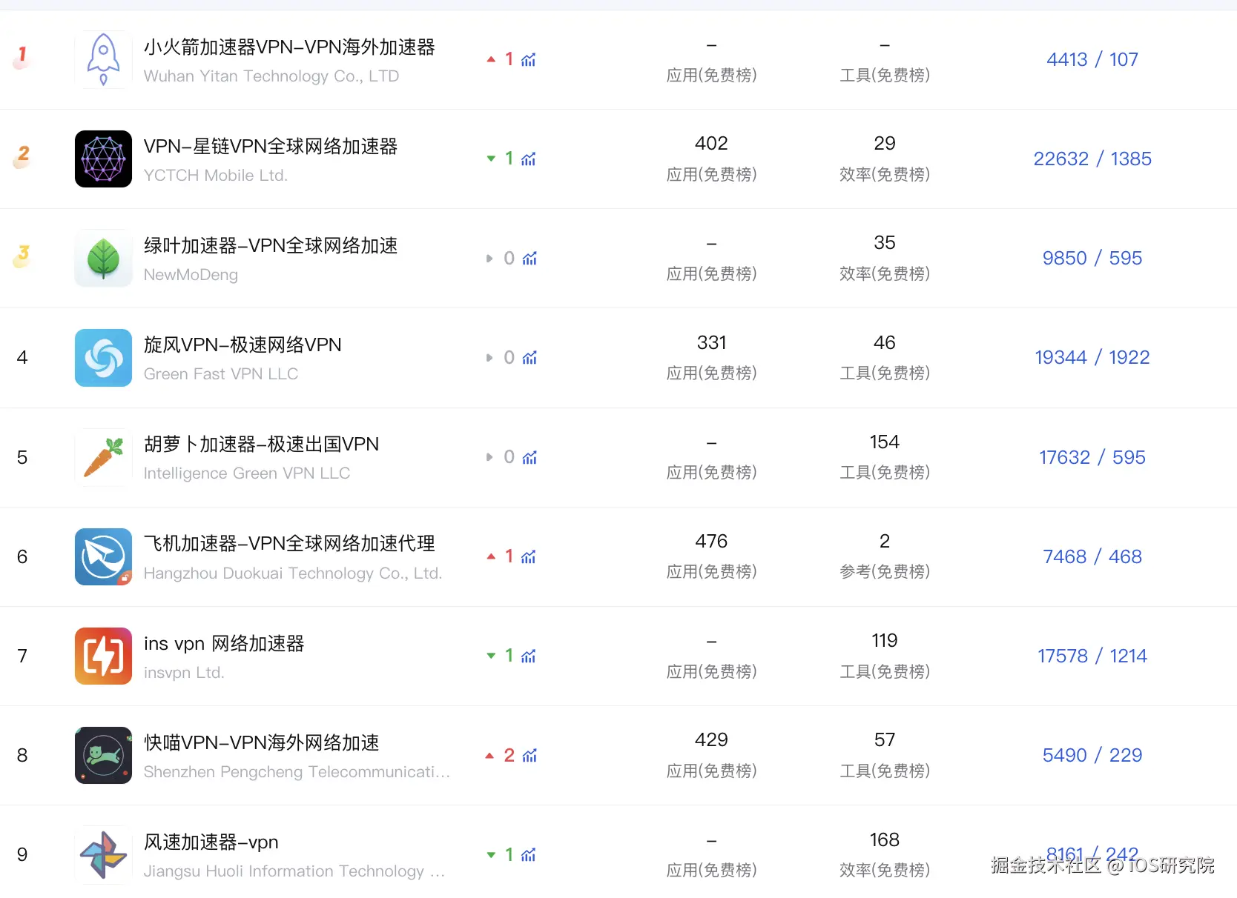
Task: Open the 绿叶加速器 green leaf app icon
Action: (x=103, y=258)
